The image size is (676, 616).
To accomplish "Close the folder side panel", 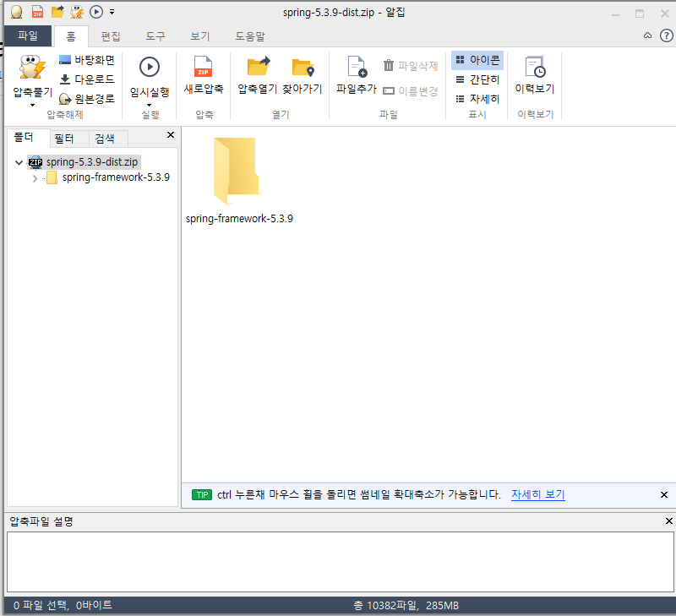I will (x=171, y=135).
